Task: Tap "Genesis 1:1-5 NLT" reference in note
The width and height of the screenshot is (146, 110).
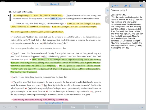Action: [118, 15]
